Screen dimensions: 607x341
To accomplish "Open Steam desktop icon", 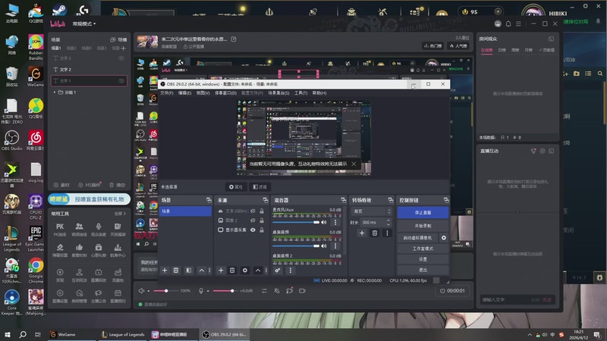I will 59,11.
